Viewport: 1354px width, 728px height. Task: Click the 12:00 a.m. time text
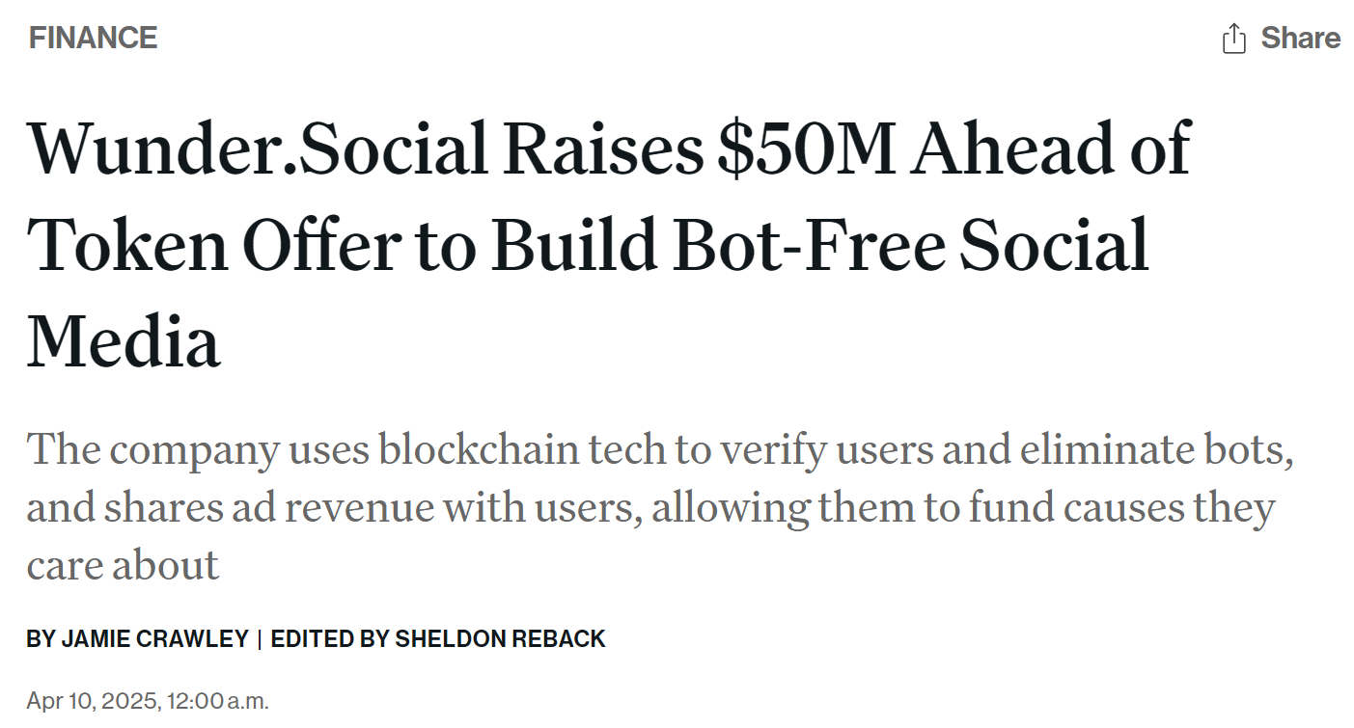pyautogui.click(x=218, y=701)
